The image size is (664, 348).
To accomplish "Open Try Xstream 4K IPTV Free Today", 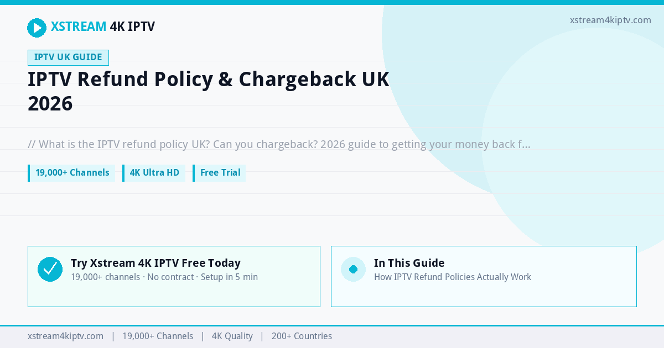I will click(x=155, y=263).
